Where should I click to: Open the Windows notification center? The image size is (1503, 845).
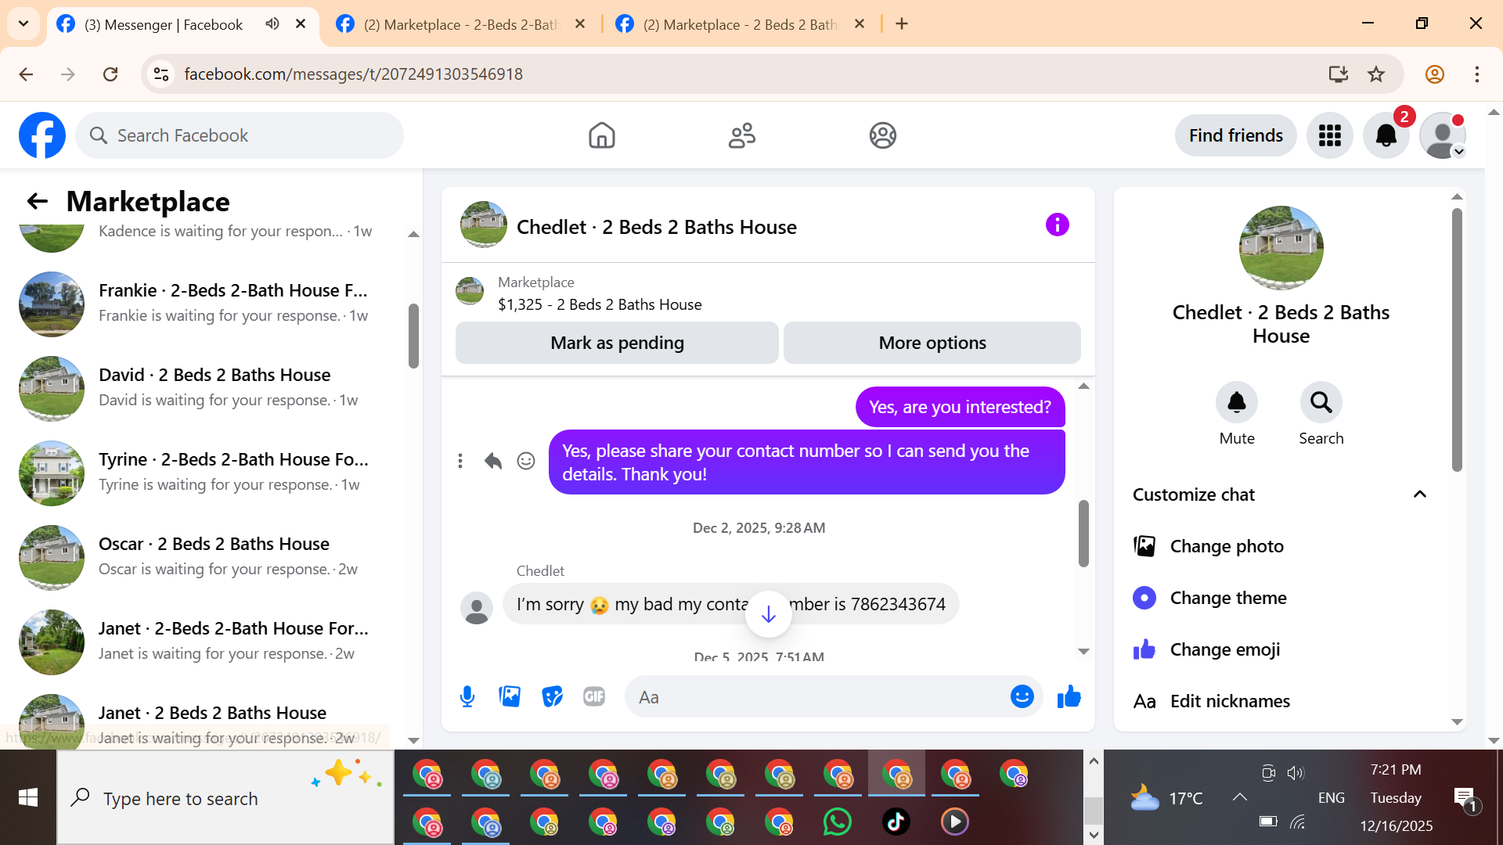coord(1465,798)
